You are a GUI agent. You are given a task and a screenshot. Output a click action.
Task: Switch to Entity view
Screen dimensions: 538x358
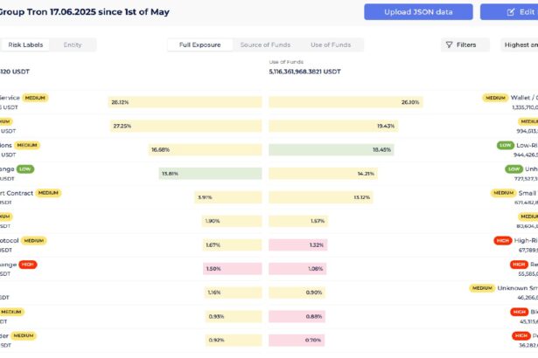coord(73,45)
